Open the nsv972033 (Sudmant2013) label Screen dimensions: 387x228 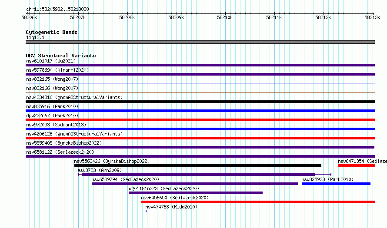(56, 125)
